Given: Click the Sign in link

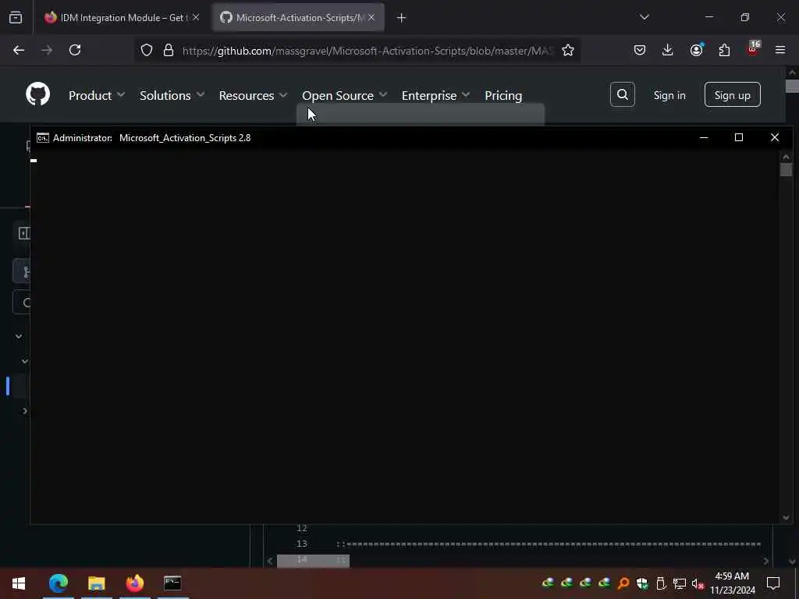Looking at the screenshot, I should (x=669, y=95).
